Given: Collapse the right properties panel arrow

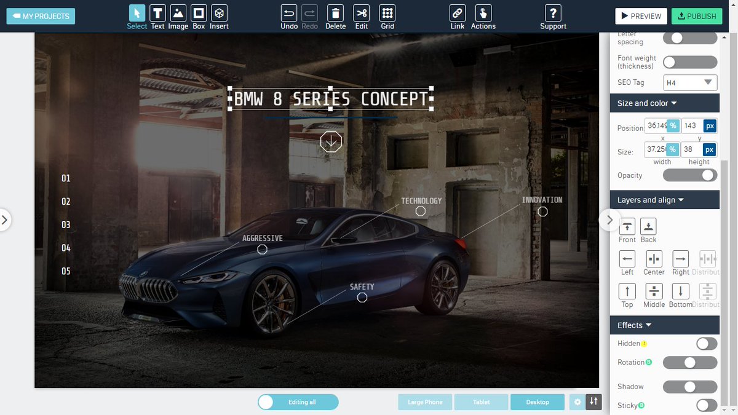Looking at the screenshot, I should (x=609, y=219).
